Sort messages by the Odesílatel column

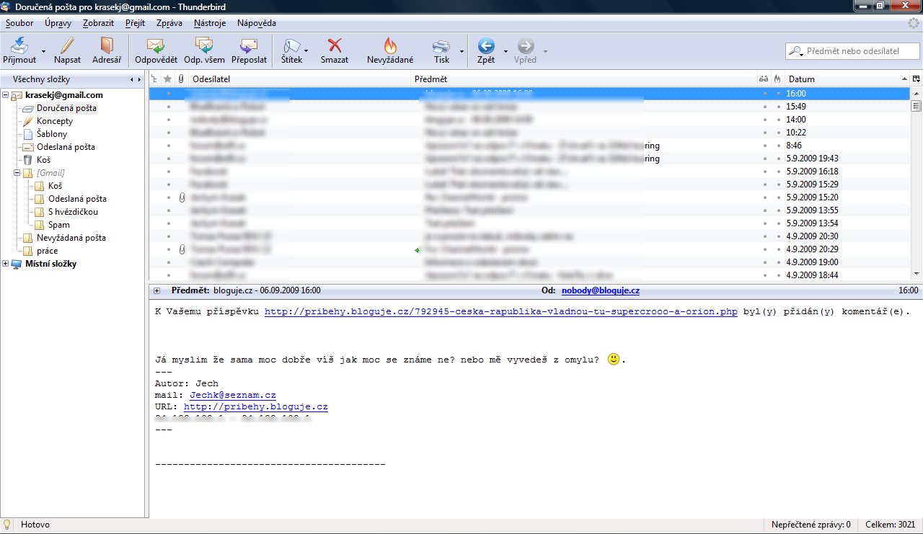coord(299,79)
